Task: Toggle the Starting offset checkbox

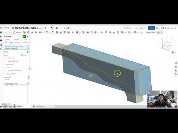Action: 7,61
